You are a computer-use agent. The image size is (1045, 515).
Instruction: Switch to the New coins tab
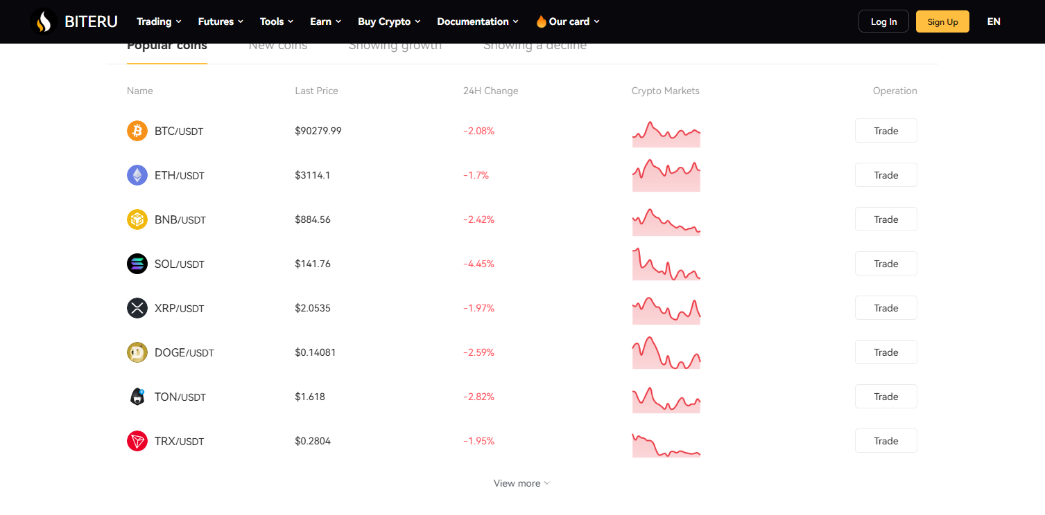coord(278,46)
